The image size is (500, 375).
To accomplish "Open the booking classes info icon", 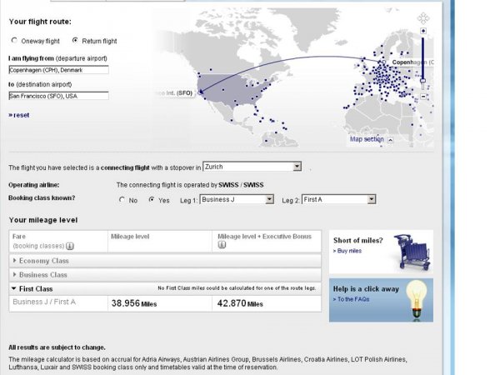I will (x=70, y=246).
